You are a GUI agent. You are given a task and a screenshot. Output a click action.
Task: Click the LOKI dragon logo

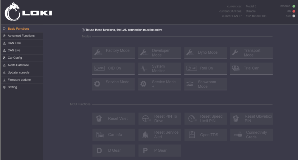12,12
